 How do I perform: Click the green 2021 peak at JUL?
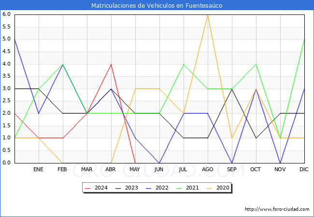click(x=184, y=64)
